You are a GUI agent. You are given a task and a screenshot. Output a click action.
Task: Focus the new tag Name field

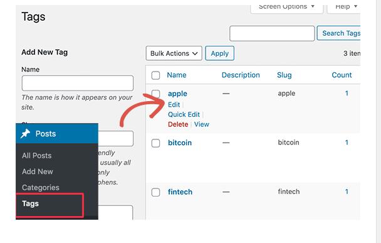(x=78, y=84)
